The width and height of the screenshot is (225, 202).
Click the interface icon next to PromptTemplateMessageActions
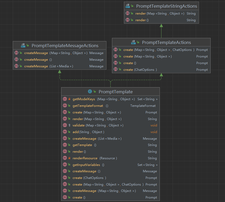[23, 46]
